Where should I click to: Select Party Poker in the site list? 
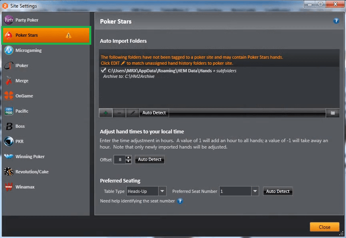pos(46,20)
